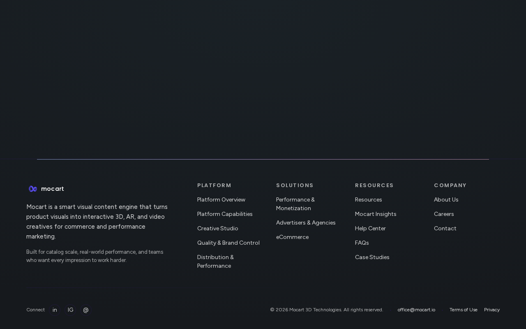Viewport: 526px width, 329px height.
Task: Open the Instagram IG icon
Action: (x=70, y=310)
